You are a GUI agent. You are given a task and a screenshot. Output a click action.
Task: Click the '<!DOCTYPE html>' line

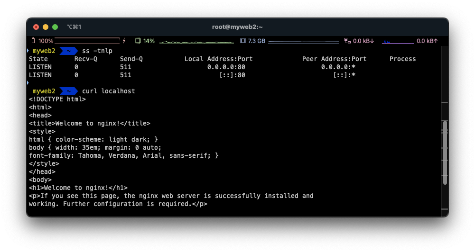(57, 99)
